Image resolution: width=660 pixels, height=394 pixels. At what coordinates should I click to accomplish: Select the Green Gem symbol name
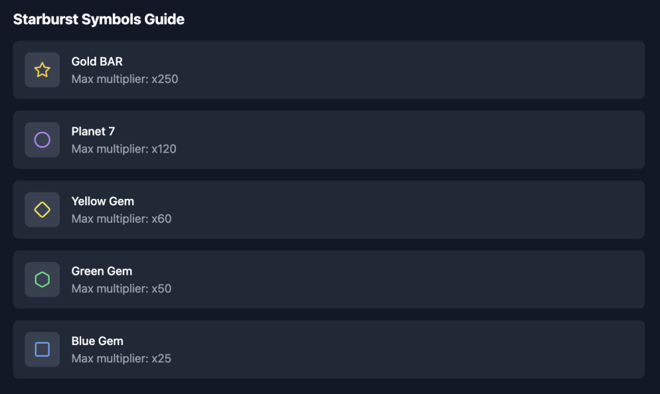102,271
